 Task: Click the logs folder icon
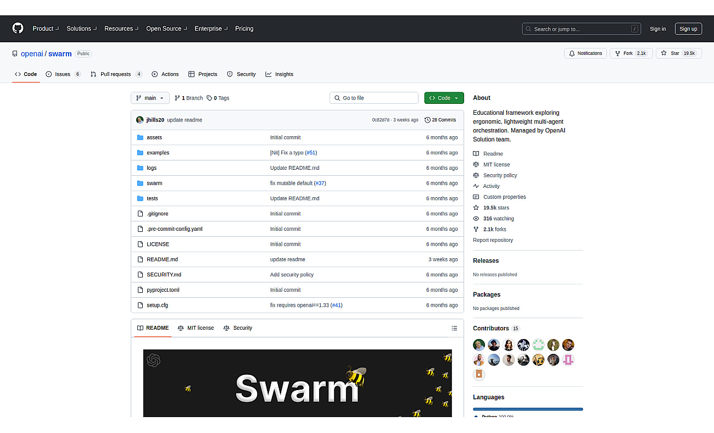point(140,168)
